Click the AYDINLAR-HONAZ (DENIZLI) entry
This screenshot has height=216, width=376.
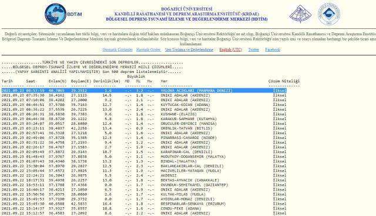tap(187, 199)
